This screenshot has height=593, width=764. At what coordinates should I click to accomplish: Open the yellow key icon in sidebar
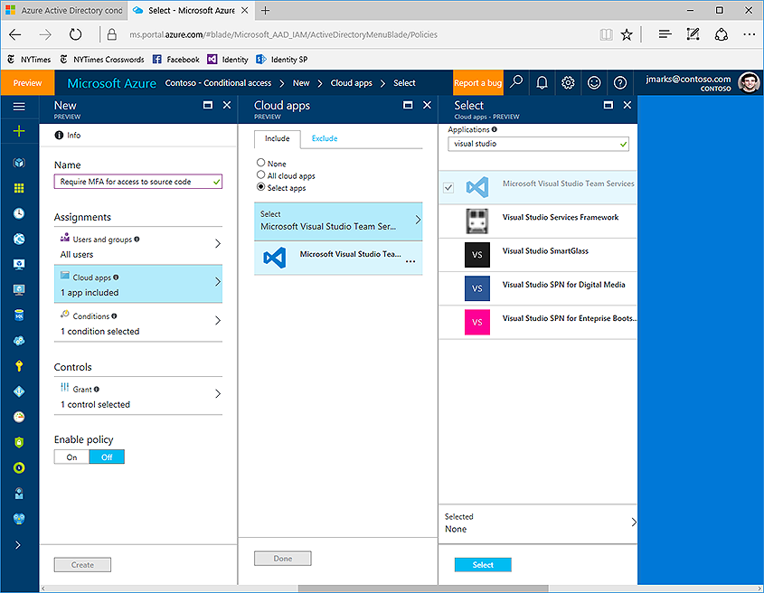(x=19, y=366)
